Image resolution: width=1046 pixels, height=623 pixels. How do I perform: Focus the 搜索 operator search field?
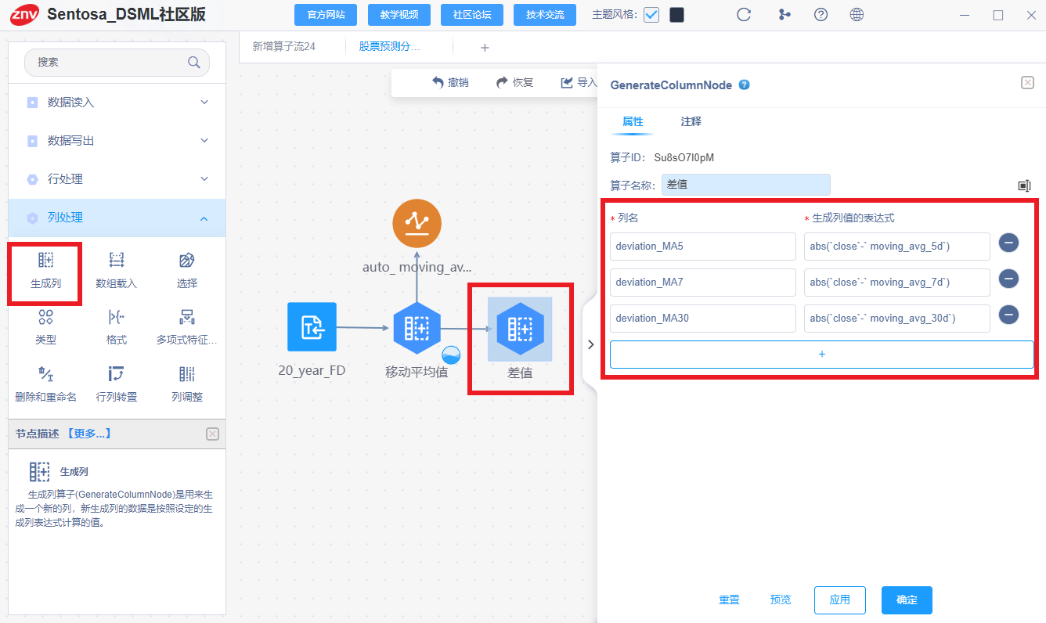point(117,63)
